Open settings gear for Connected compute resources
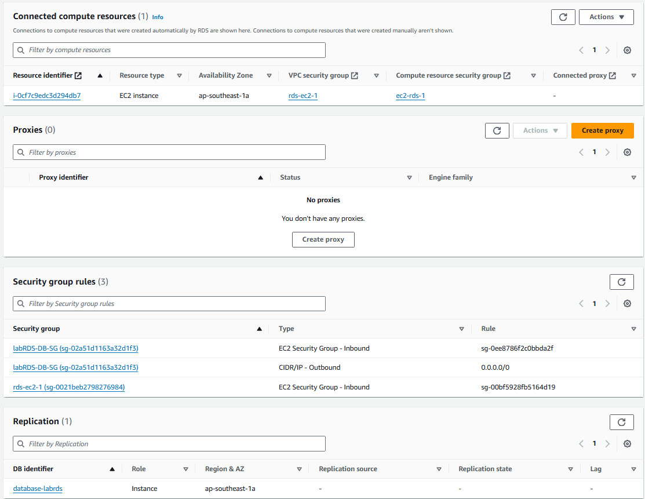The width and height of the screenshot is (645, 499). point(627,50)
